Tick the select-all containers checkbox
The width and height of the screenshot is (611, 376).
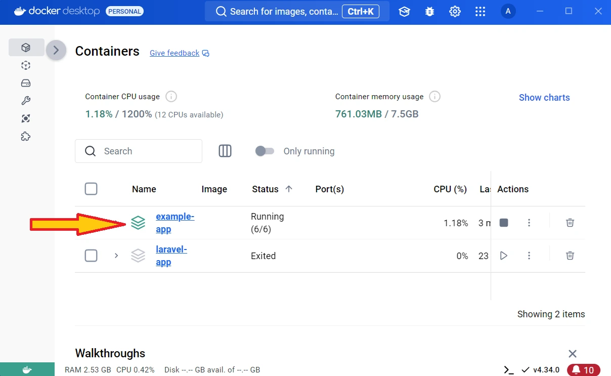point(91,189)
